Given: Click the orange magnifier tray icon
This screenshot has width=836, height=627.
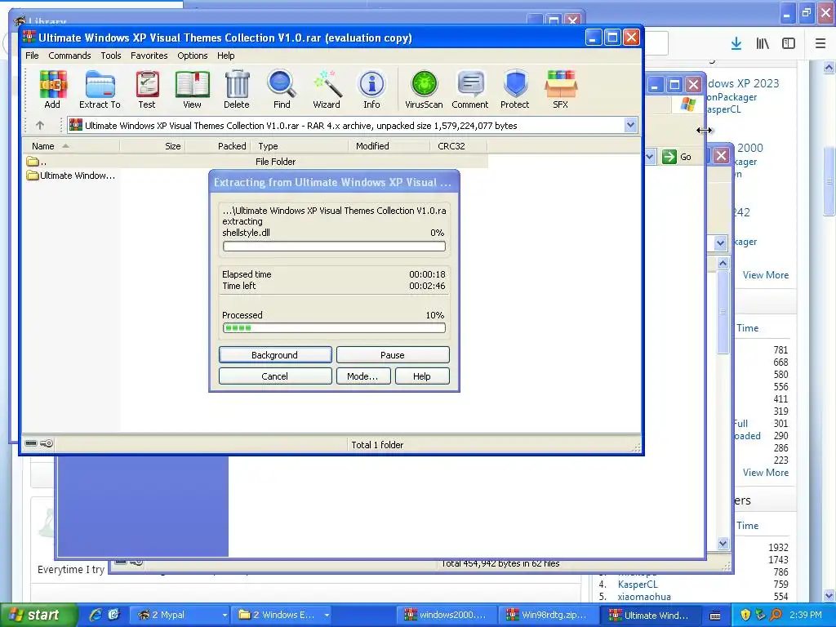Looking at the screenshot, I should click(x=776, y=615).
